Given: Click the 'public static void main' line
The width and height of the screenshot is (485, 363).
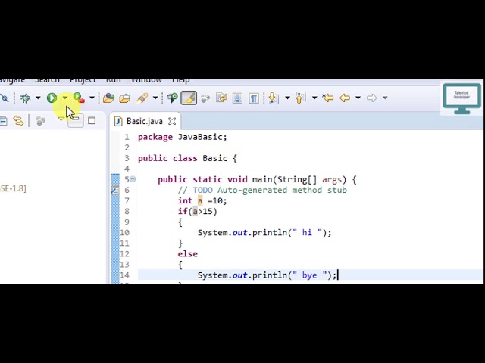Looking at the screenshot, I should (257, 180).
